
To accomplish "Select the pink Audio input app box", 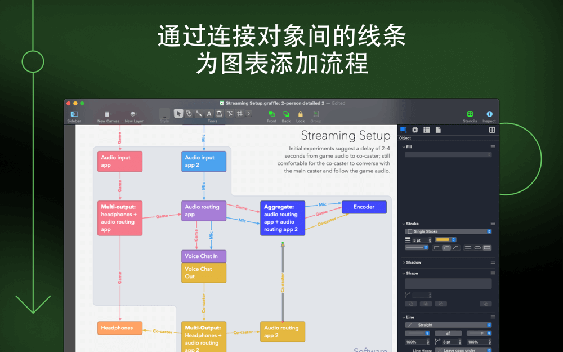I will pos(120,161).
